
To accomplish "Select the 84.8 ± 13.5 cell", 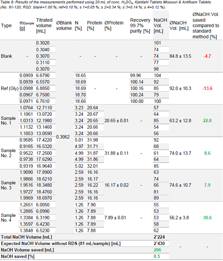I will tap(180, 56).
